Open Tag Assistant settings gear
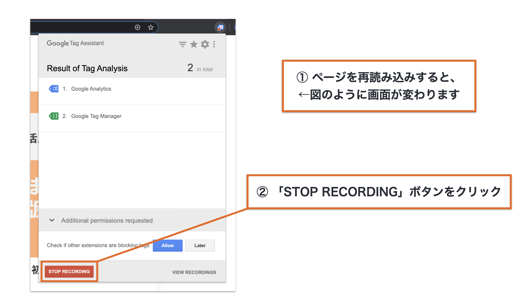 click(x=205, y=44)
